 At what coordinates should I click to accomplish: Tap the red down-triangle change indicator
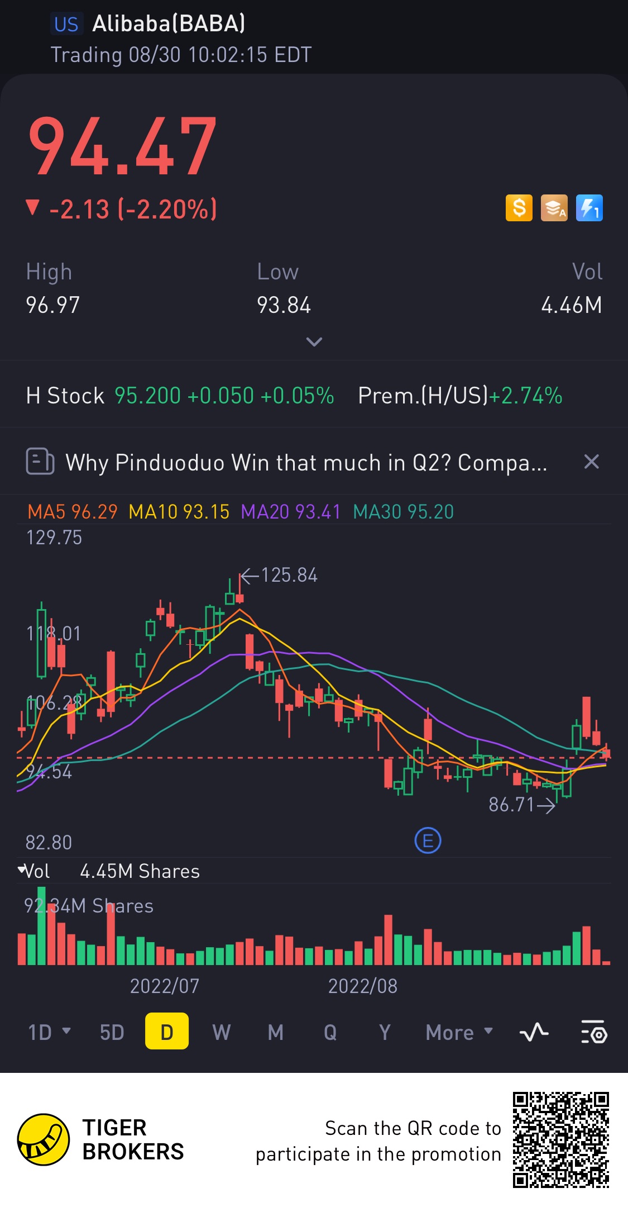click(x=33, y=207)
